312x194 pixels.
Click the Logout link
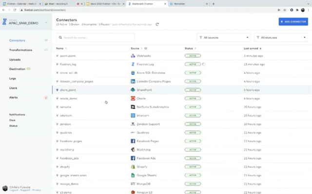[x=14, y=190]
